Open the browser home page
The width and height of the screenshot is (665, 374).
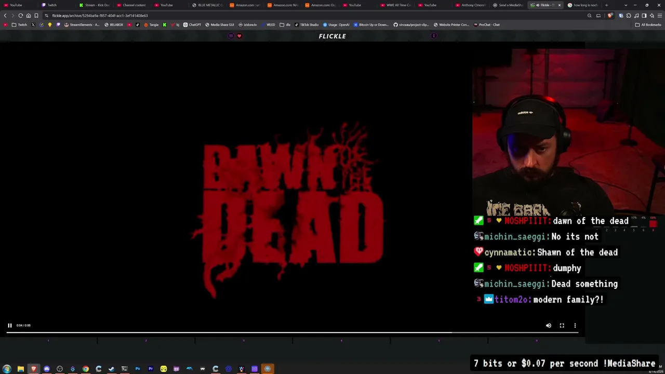pyautogui.click(x=29, y=16)
